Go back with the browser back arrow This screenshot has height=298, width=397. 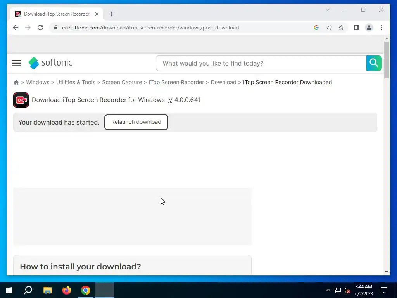[x=16, y=28]
